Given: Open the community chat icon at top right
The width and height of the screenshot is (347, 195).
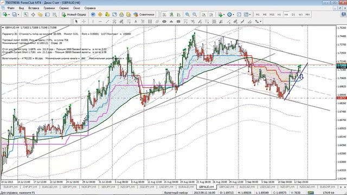Looking at the screenshot, I should (x=343, y=15).
